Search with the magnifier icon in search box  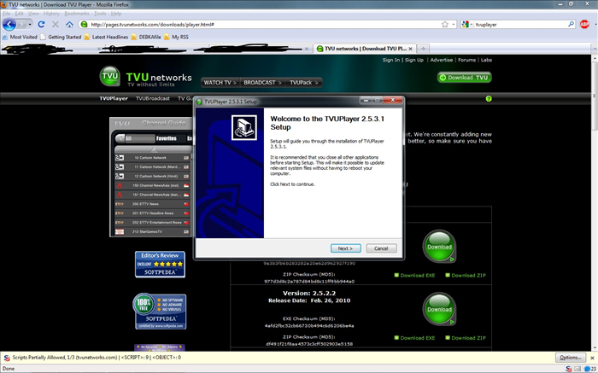tap(571, 24)
